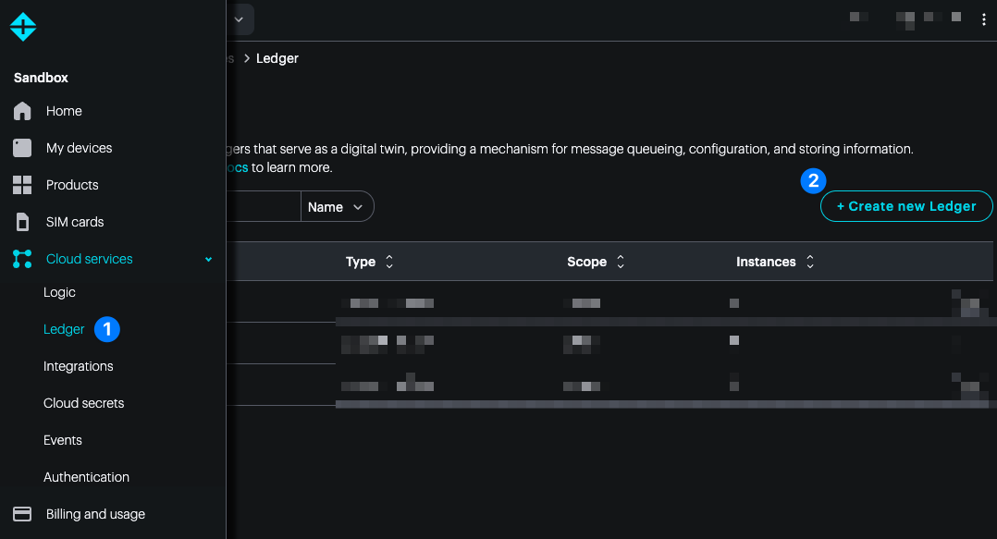Select Cloud services menu label
Image resolution: width=997 pixels, height=539 pixels.
click(x=89, y=259)
